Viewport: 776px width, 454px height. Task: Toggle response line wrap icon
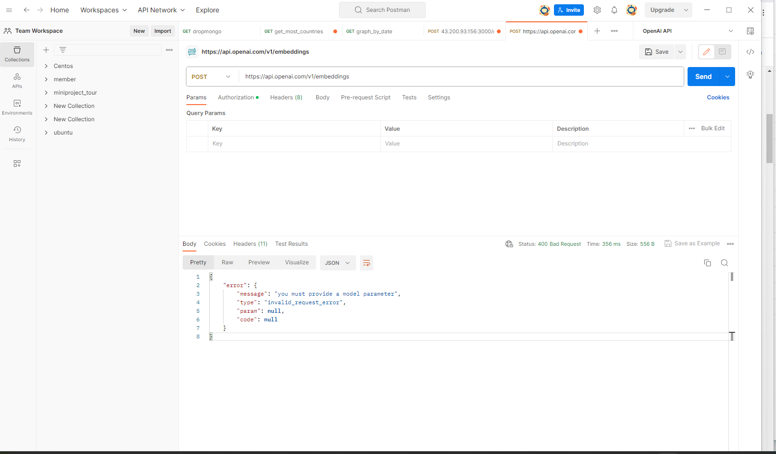pyautogui.click(x=367, y=263)
